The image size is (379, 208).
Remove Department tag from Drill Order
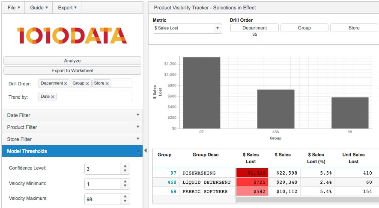pos(66,83)
